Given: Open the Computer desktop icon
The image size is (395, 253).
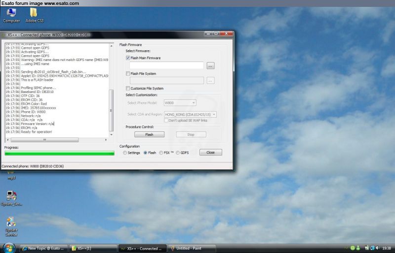Looking at the screenshot, I should 11,15.
